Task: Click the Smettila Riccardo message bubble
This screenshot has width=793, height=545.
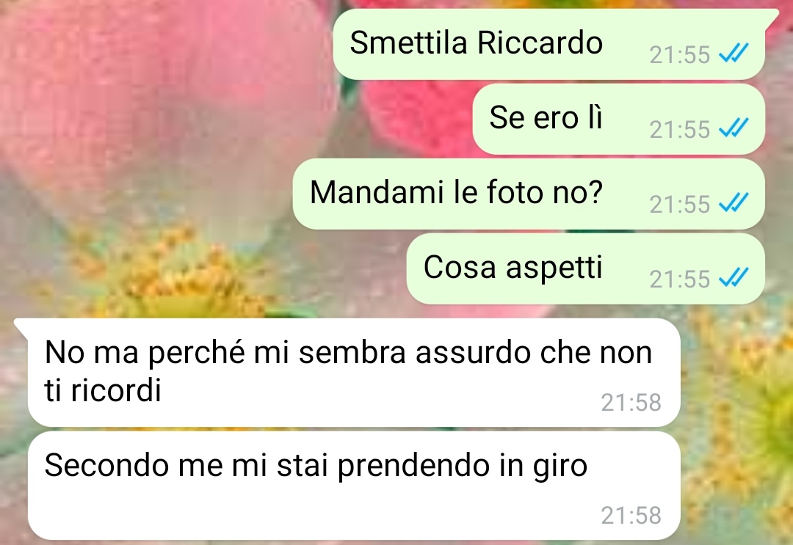Action: coord(548,45)
